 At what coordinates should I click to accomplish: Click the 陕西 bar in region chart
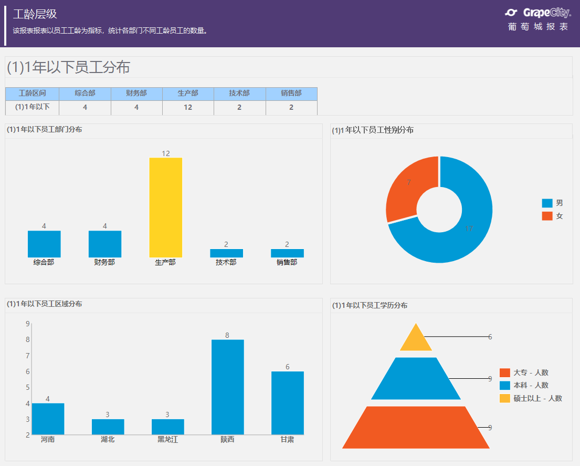[227, 387]
